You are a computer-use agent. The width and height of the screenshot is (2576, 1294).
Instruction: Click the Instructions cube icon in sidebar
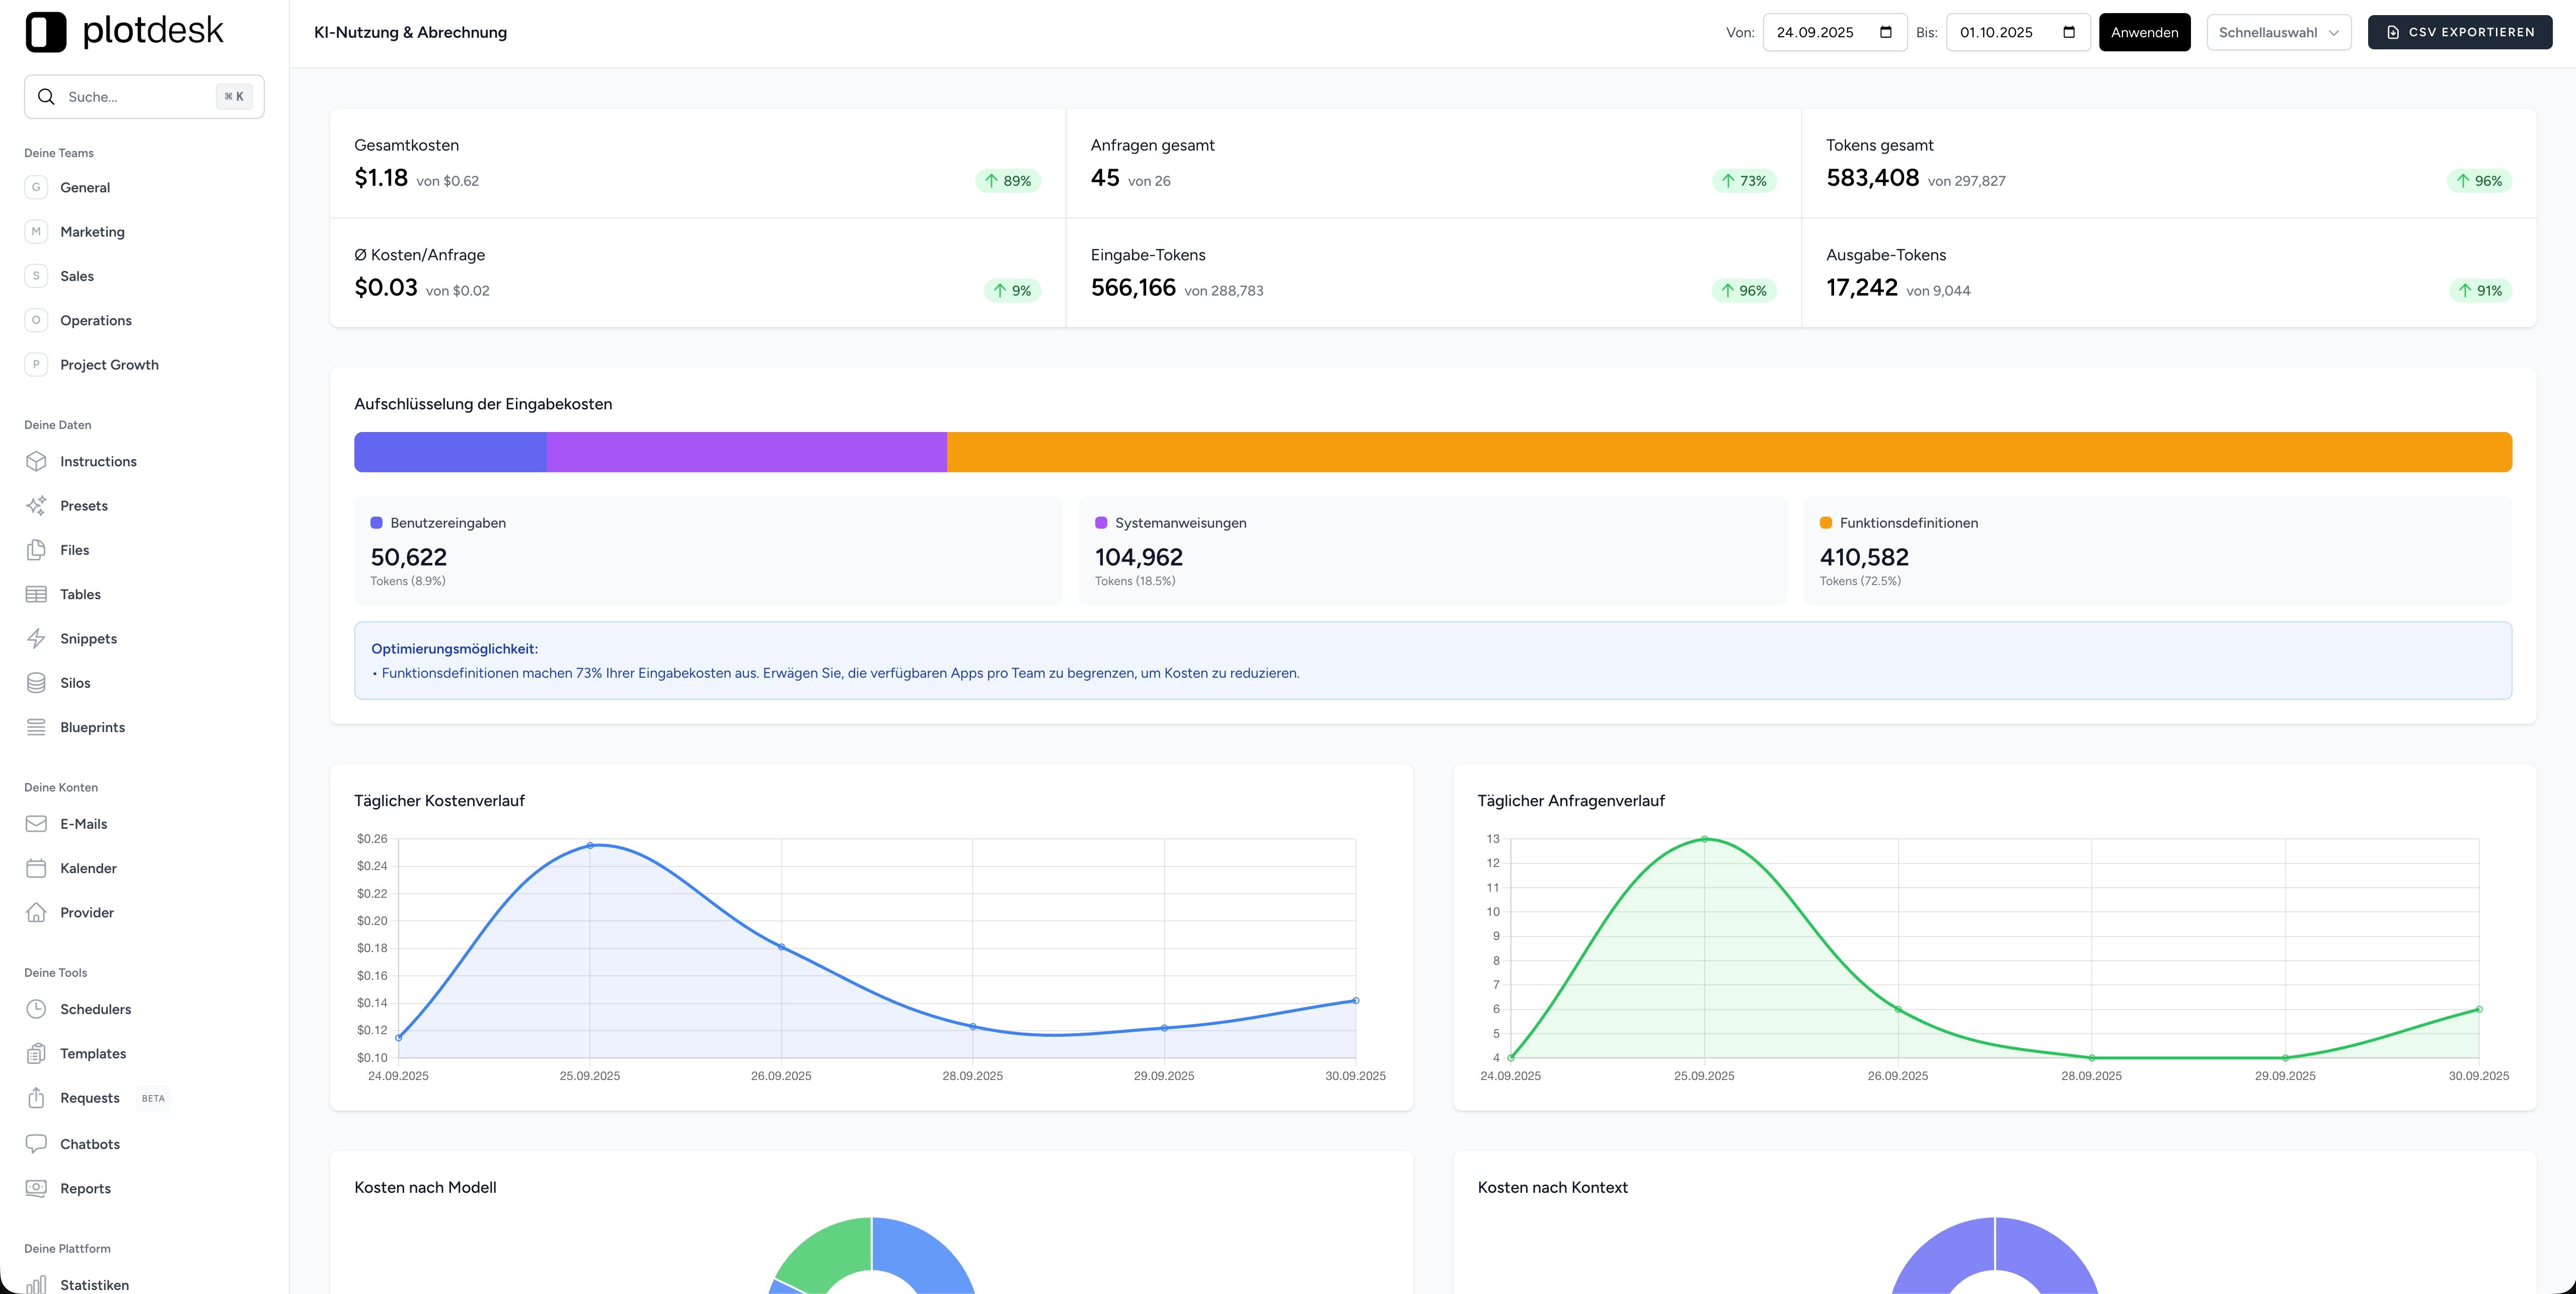(x=36, y=461)
